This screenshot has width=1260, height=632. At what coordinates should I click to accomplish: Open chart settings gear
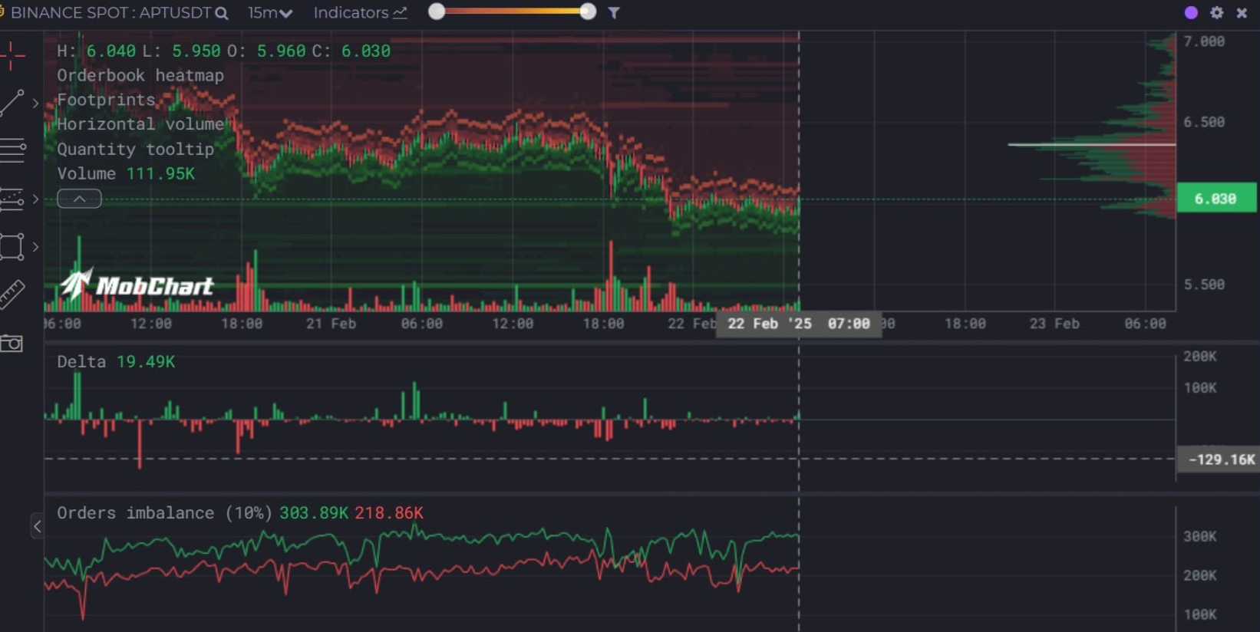click(x=1217, y=12)
